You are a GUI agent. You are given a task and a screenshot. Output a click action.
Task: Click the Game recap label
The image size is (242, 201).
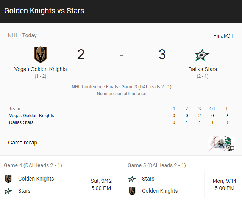(23, 143)
